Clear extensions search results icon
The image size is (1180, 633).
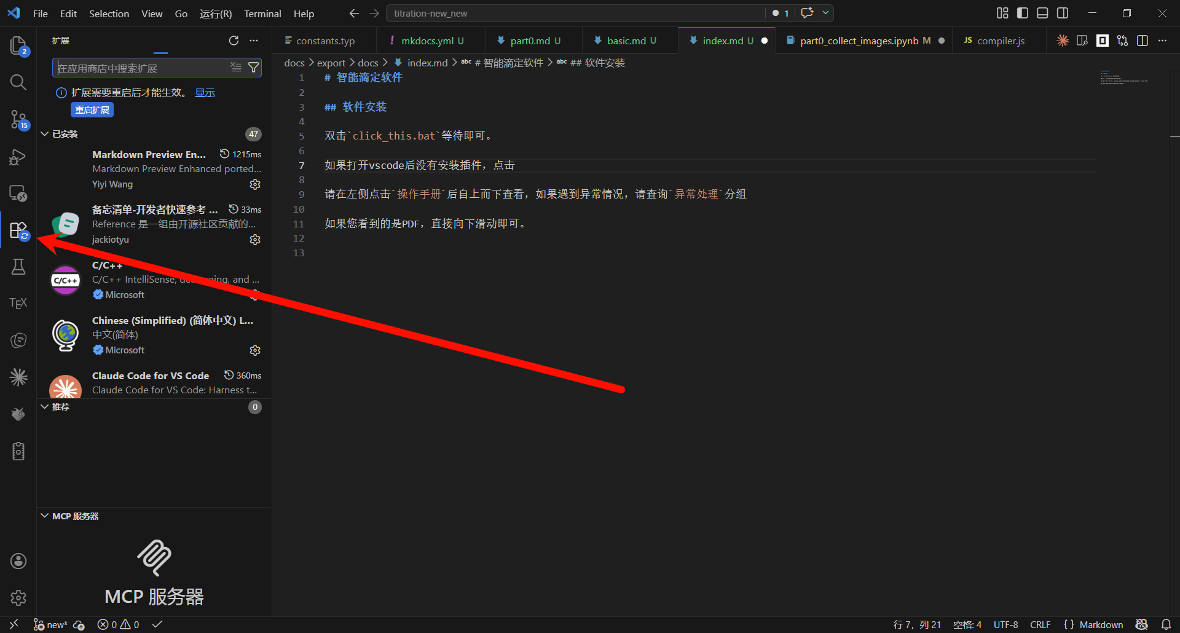coord(236,68)
